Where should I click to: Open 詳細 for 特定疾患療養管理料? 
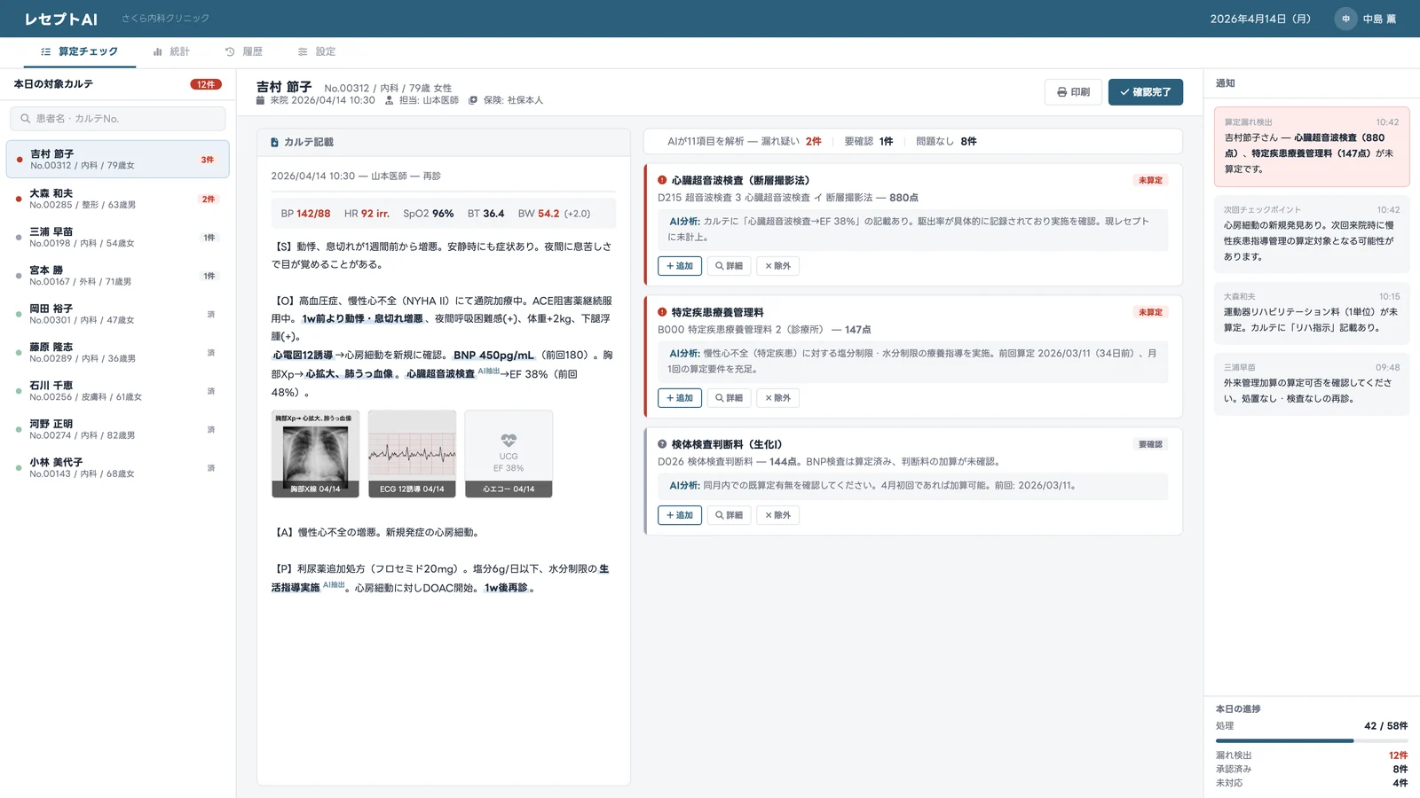[729, 398]
